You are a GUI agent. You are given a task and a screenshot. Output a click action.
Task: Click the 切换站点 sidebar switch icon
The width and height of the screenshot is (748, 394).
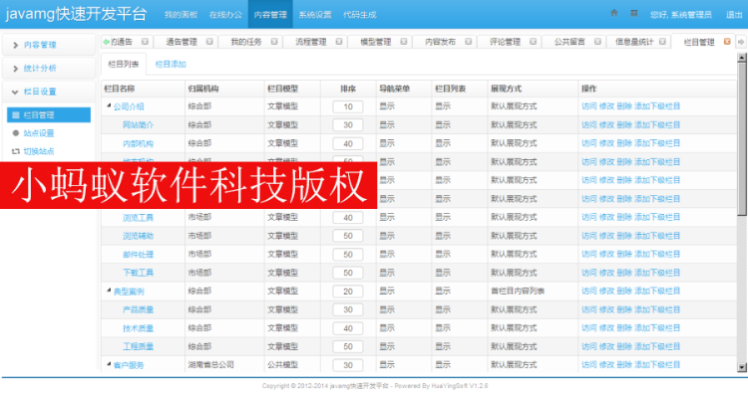[x=16, y=151]
